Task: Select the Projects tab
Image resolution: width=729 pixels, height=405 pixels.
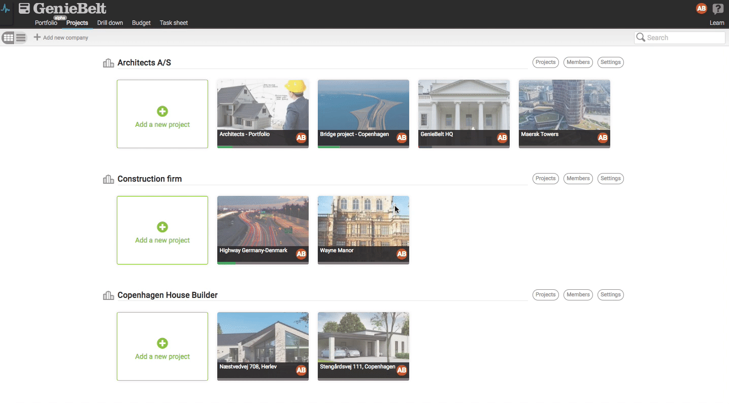Action: pos(77,23)
